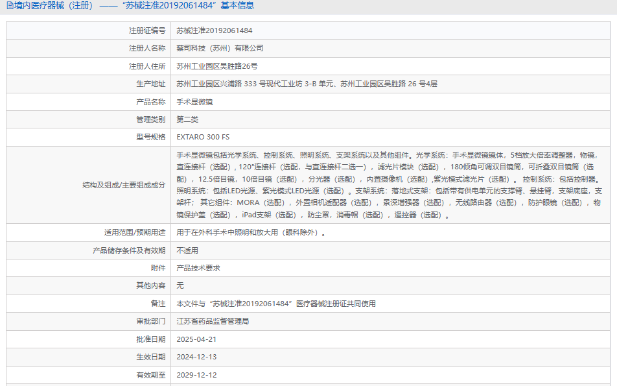This screenshot has width=617, height=386.
Task: Select remark text 本文件与…医疗器械注册证共同使用
Action: [276, 304]
